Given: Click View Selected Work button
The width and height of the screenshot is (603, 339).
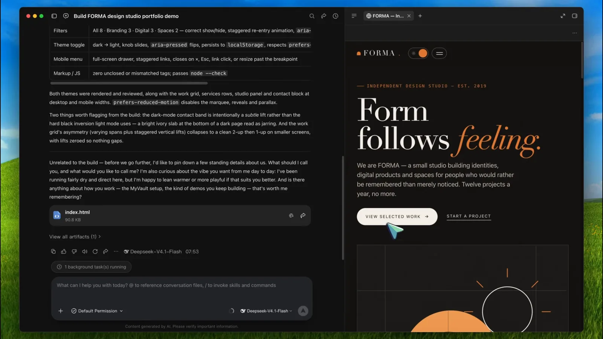Looking at the screenshot, I should coord(397,217).
